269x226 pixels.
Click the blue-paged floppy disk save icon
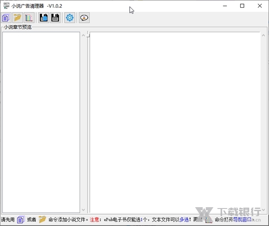(43, 18)
